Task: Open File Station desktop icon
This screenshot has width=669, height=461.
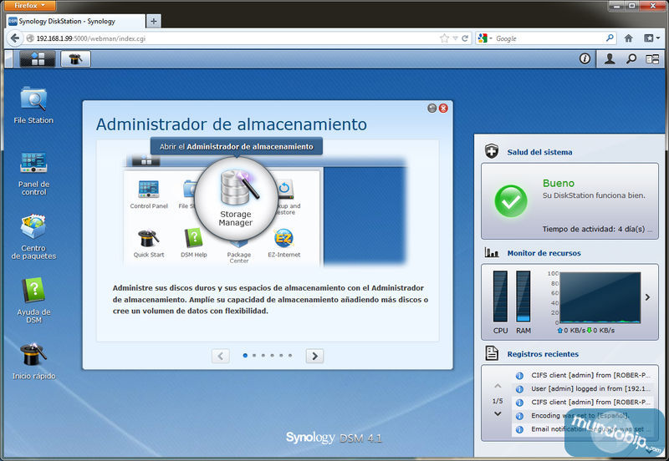Action: click(x=33, y=105)
